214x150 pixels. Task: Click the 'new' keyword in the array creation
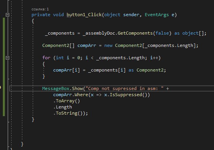pos(108,45)
